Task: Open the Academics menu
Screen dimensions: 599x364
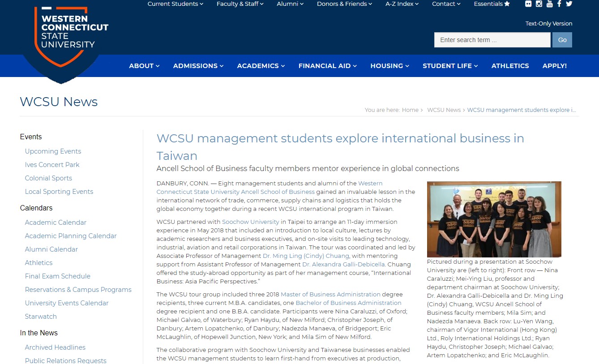Action: (x=261, y=66)
